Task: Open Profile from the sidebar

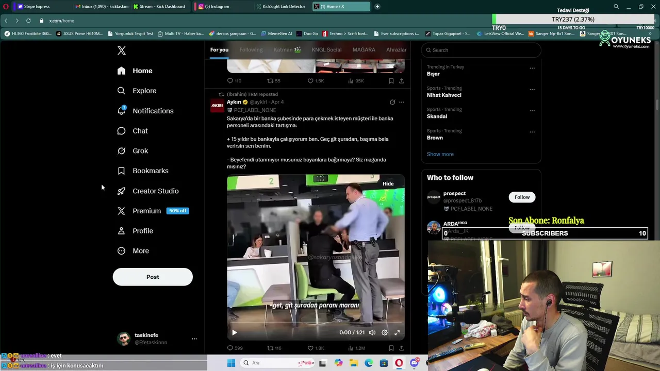Action: pyautogui.click(x=135, y=231)
